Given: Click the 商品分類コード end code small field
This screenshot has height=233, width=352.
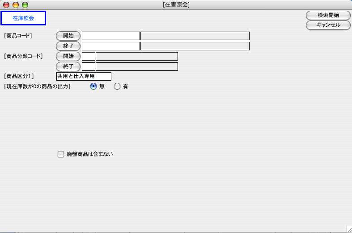Looking at the screenshot, I should [x=89, y=66].
